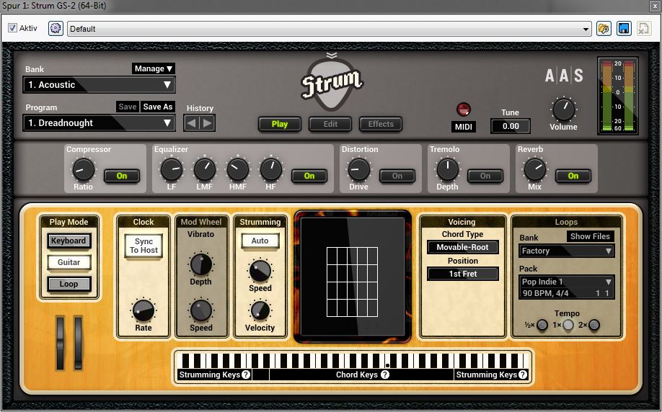Click the load preset folder icon

point(604,29)
